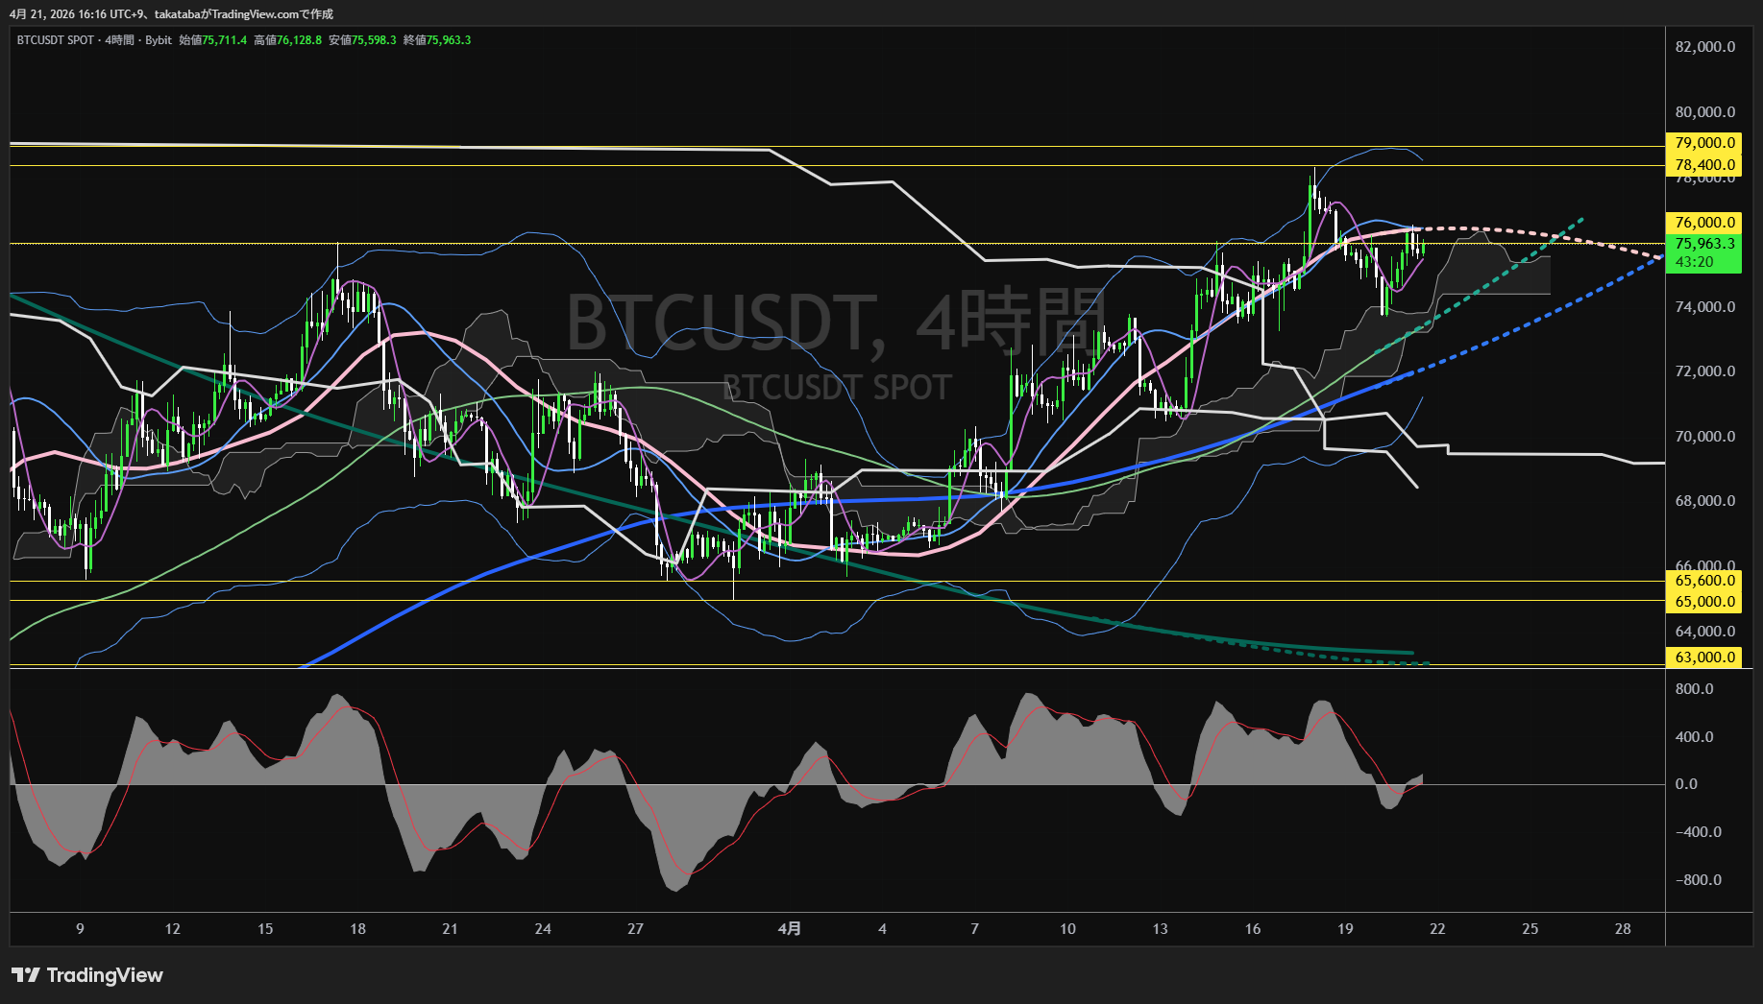Select the yellow 78,400.0 price label
Image resolution: width=1763 pixels, height=1004 pixels.
click(x=1704, y=165)
